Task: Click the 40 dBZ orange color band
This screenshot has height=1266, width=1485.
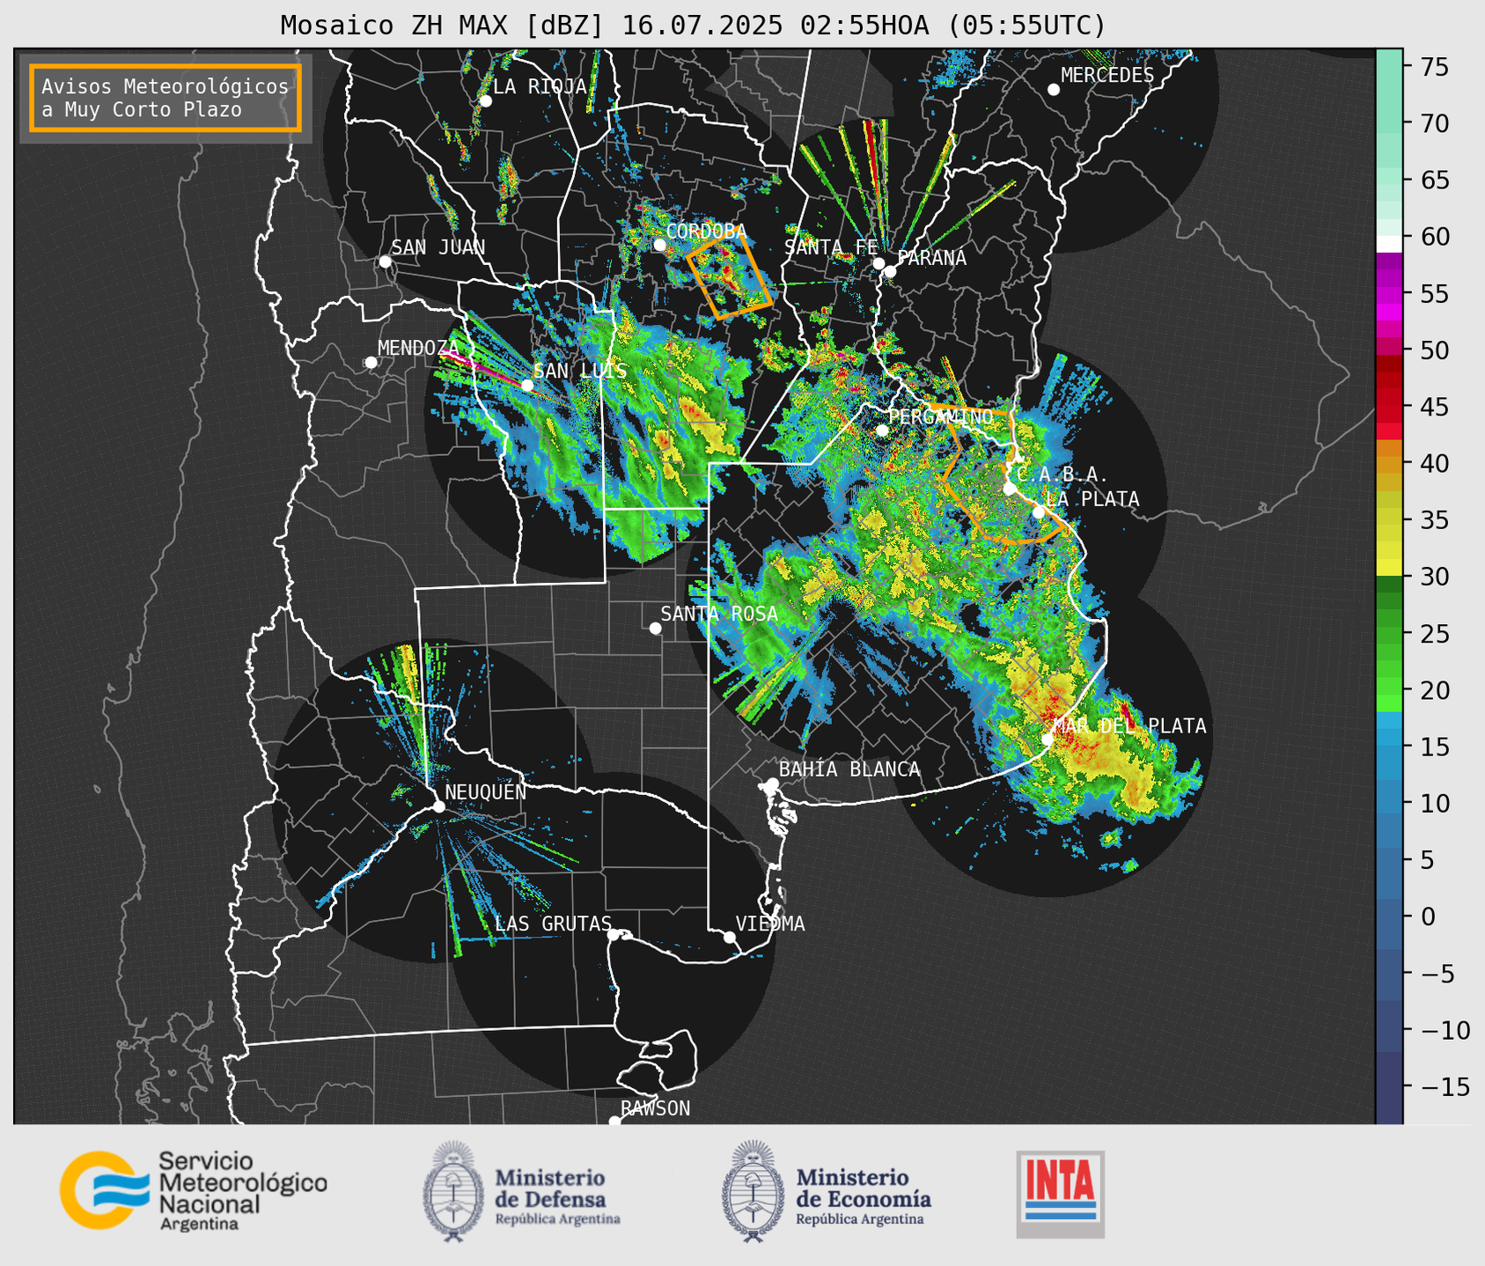Action: [x=1389, y=463]
